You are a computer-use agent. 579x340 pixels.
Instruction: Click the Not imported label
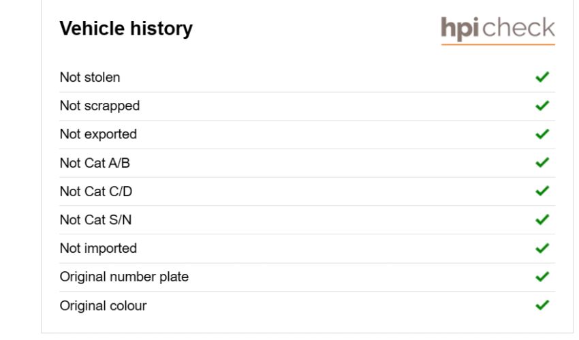(98, 249)
